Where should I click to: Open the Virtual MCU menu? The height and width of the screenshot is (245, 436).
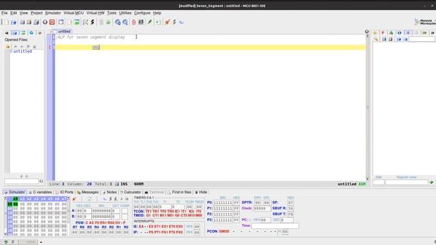(x=74, y=13)
